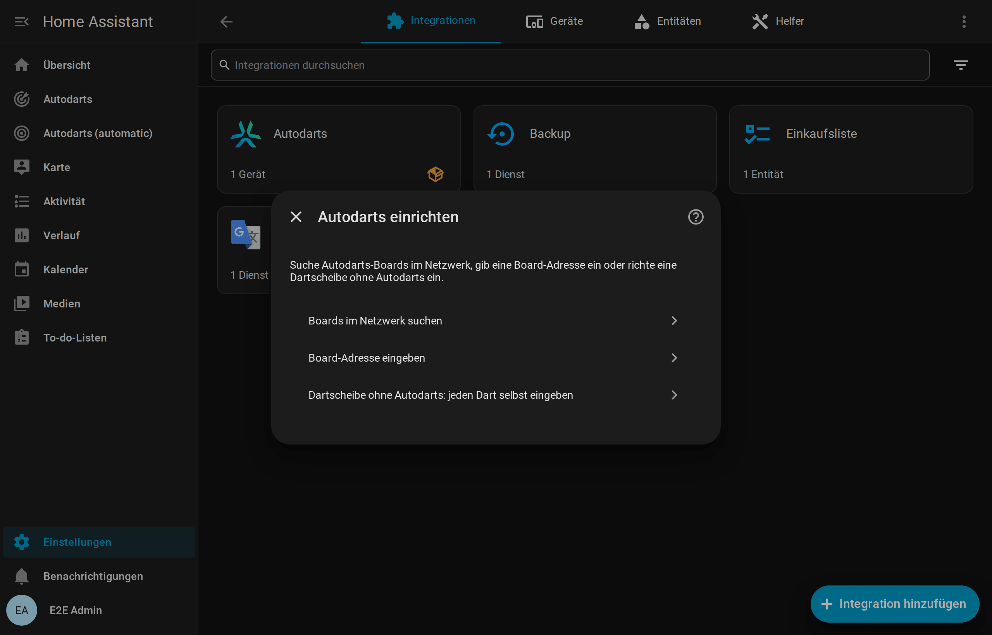Viewport: 992px width, 635px height.
Task: Switch to the Entitäten tab
Action: [667, 21]
